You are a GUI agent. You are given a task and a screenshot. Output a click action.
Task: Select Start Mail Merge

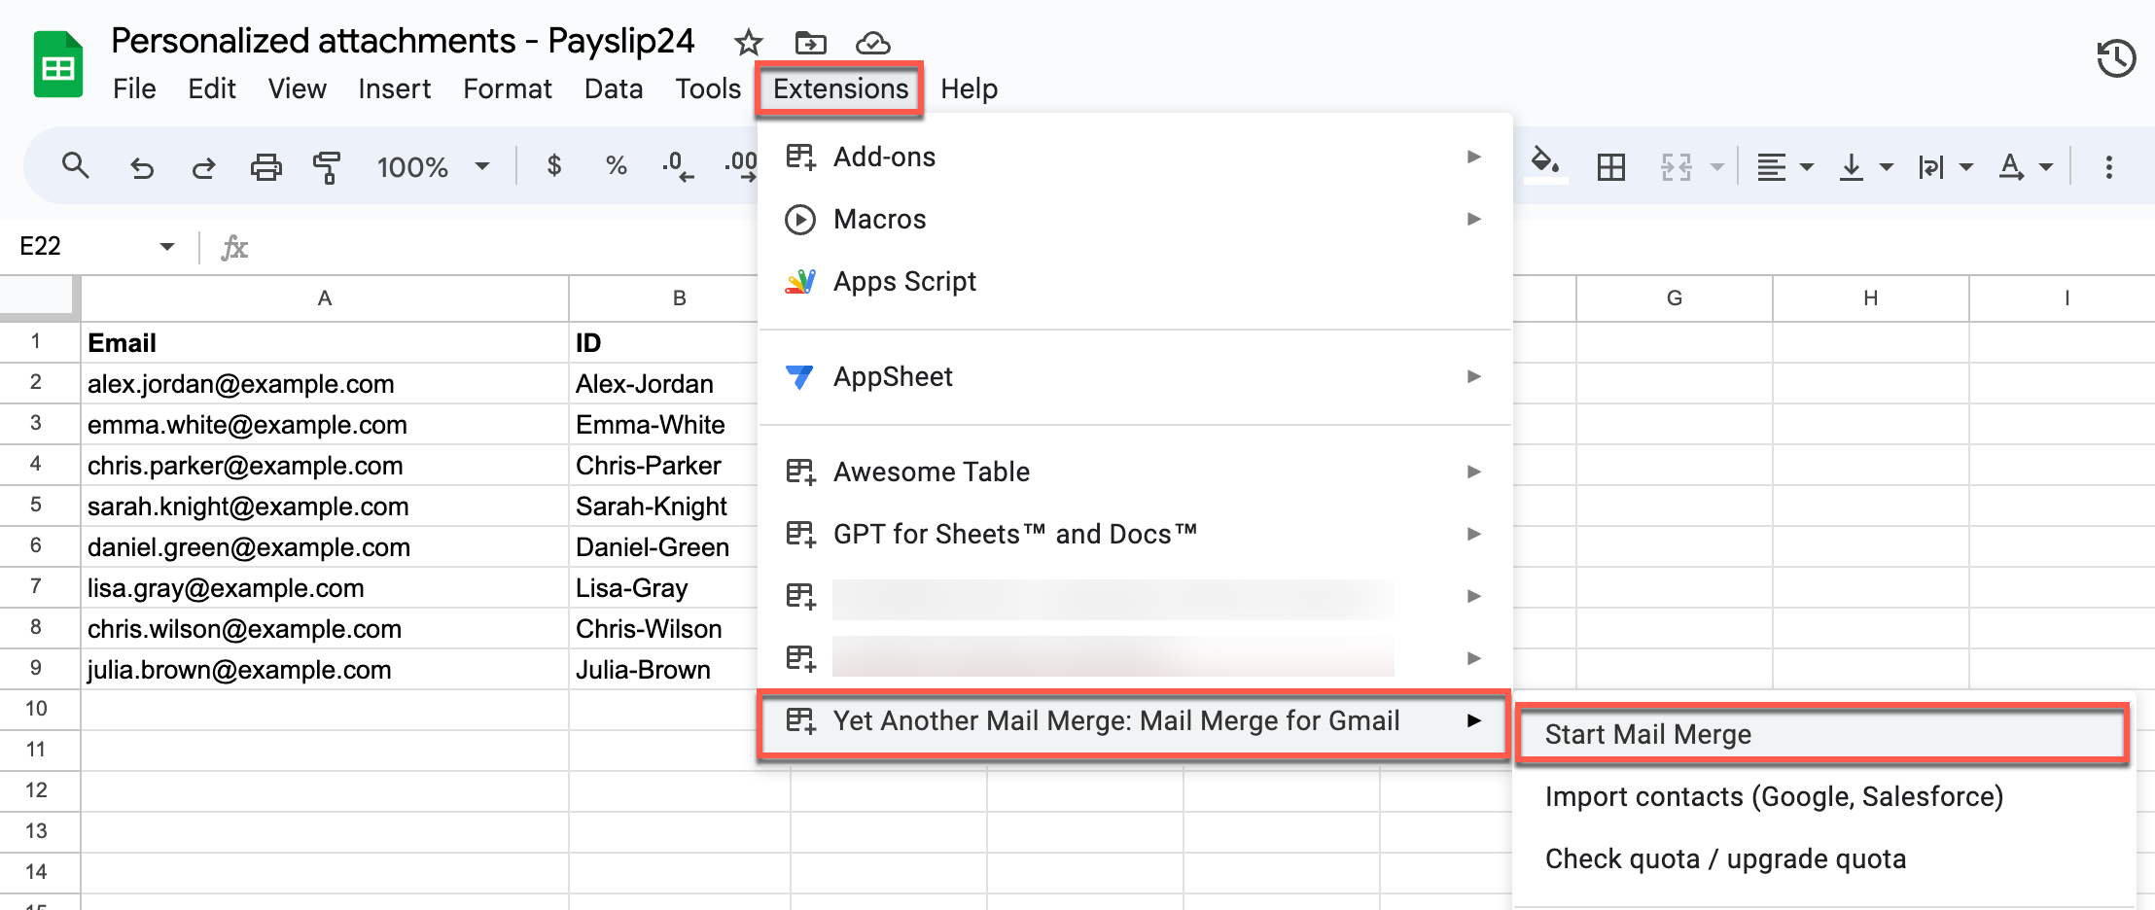(x=1647, y=734)
